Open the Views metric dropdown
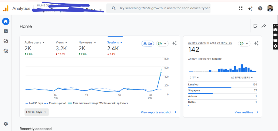Image resolution: width=278 pixels, height=131 pixels. [x=62, y=42]
